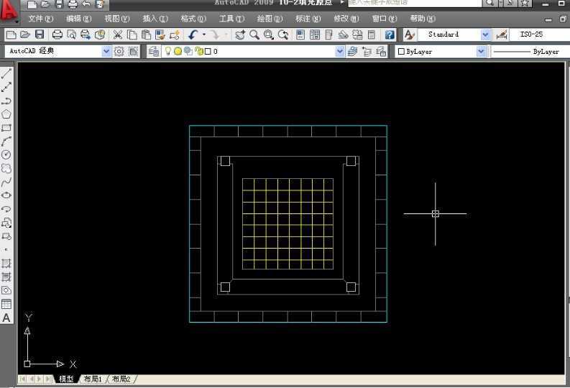This screenshot has height=388, width=570.
Task: Open the ISO-25 dimension style box
Action: [x=539, y=35]
